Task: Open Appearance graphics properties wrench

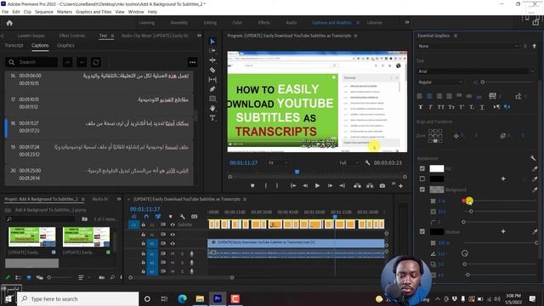Action: coord(533,158)
